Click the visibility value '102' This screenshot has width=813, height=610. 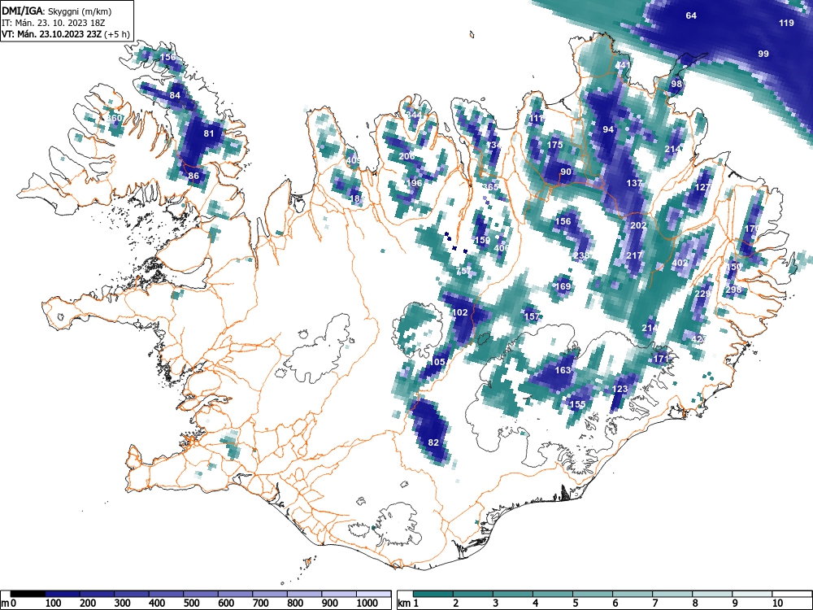(x=460, y=313)
